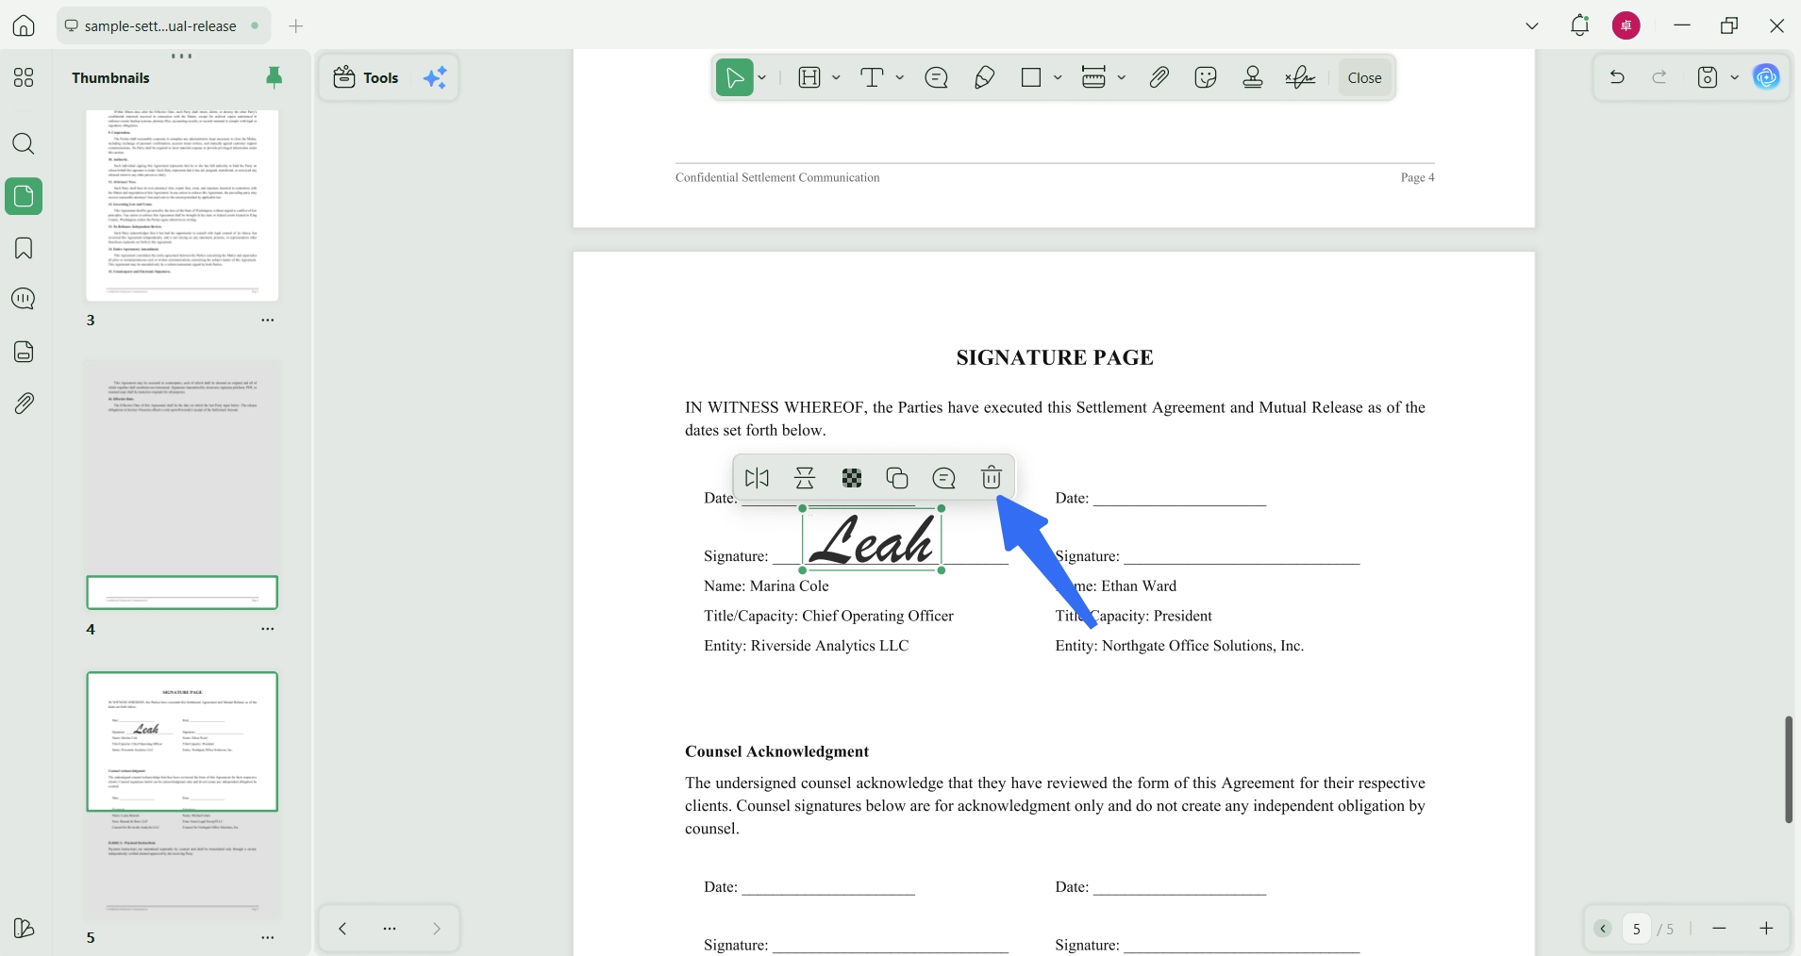
Task: Open the Comments panel icon
Action: click(24, 299)
